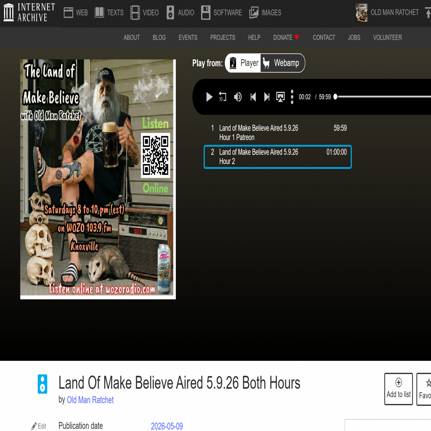Skip to next track
The width and height of the screenshot is (431, 431).
267,97
